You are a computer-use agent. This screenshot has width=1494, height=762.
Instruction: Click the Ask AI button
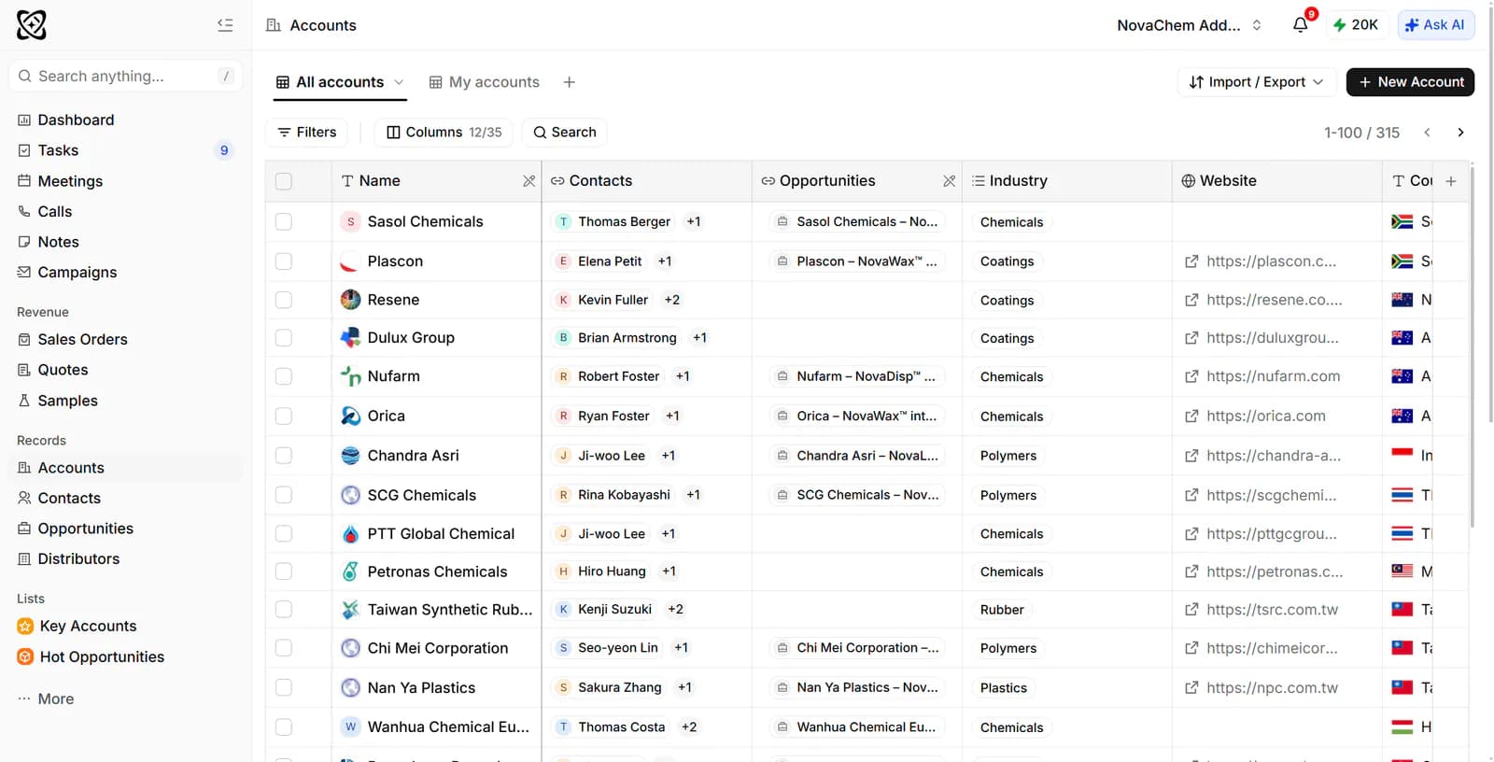[1436, 25]
